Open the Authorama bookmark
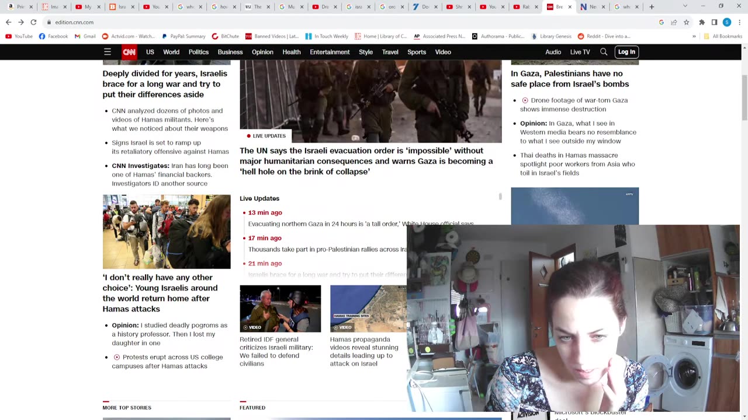This screenshot has width=748, height=420. click(498, 36)
